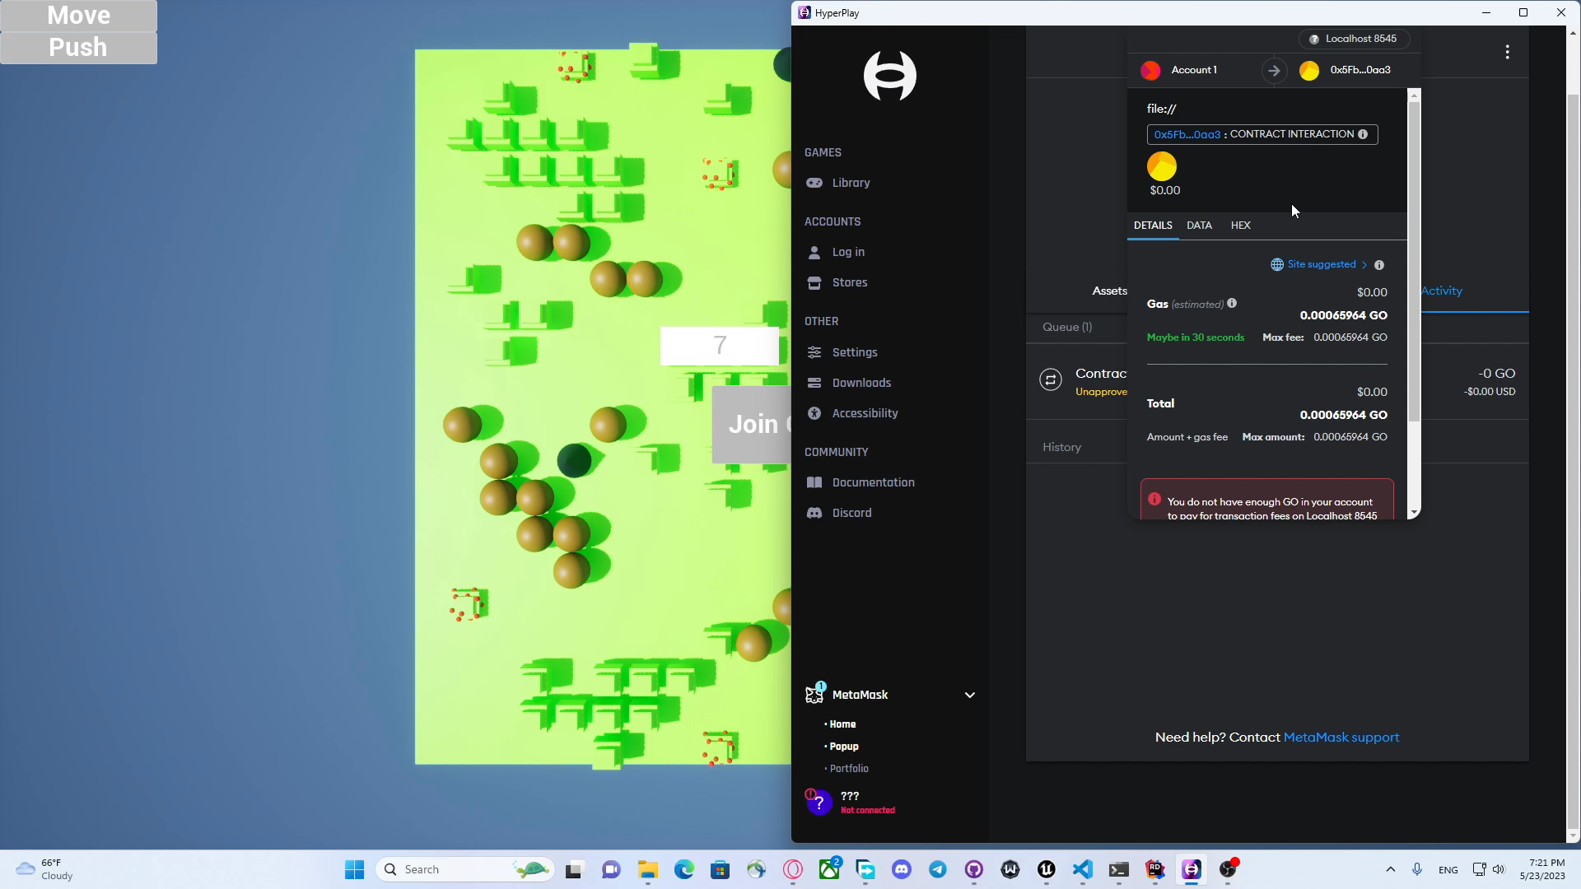Open MetaMask Popup submenu item
The image size is (1581, 889).
844,747
